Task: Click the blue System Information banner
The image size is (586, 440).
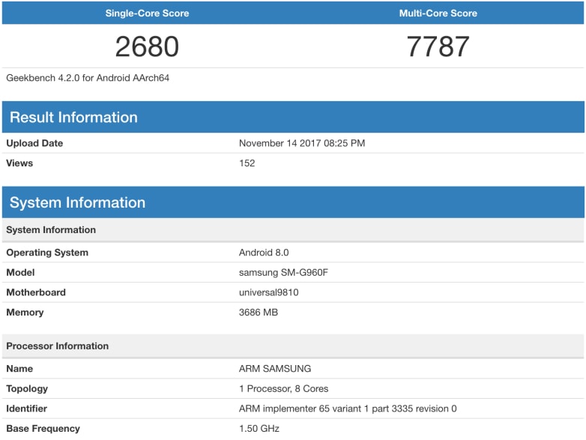Action: [293, 202]
